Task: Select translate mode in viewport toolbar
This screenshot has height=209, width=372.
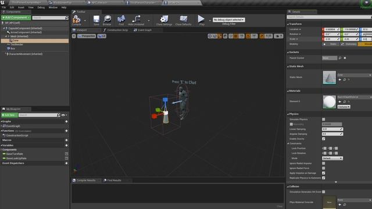Action: 210,36
